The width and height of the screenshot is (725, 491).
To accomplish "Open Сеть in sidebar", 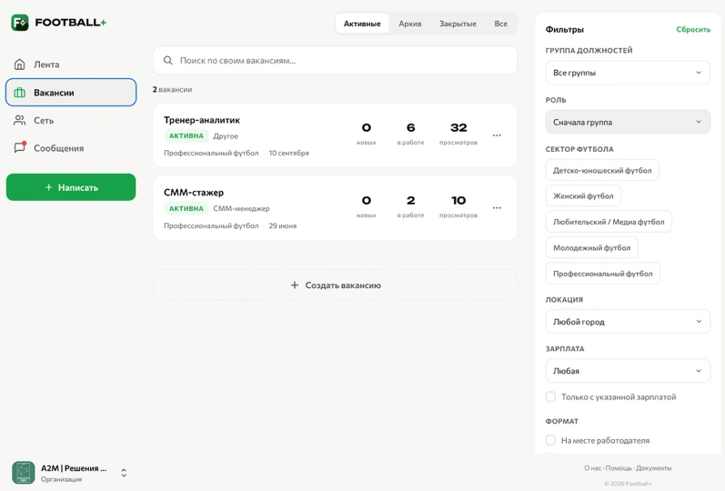I will pos(71,120).
